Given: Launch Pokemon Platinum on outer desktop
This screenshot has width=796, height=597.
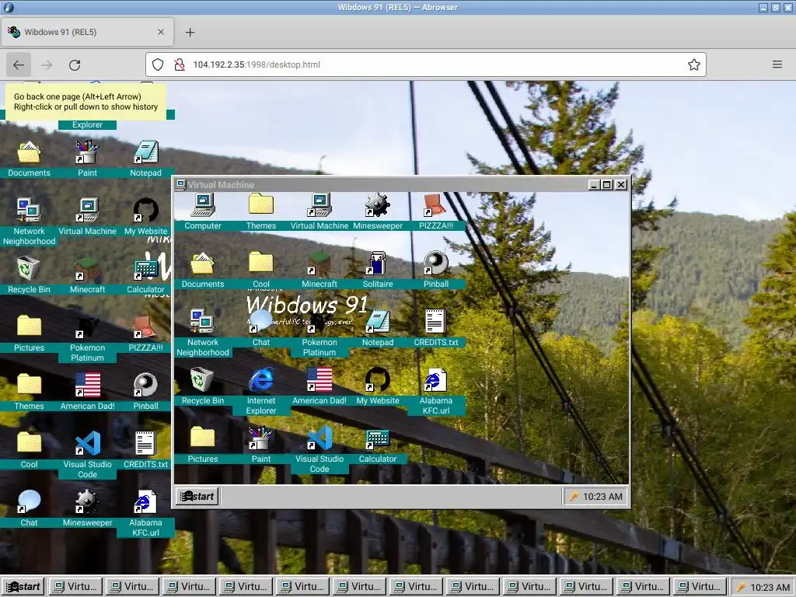Looking at the screenshot, I should [87, 339].
